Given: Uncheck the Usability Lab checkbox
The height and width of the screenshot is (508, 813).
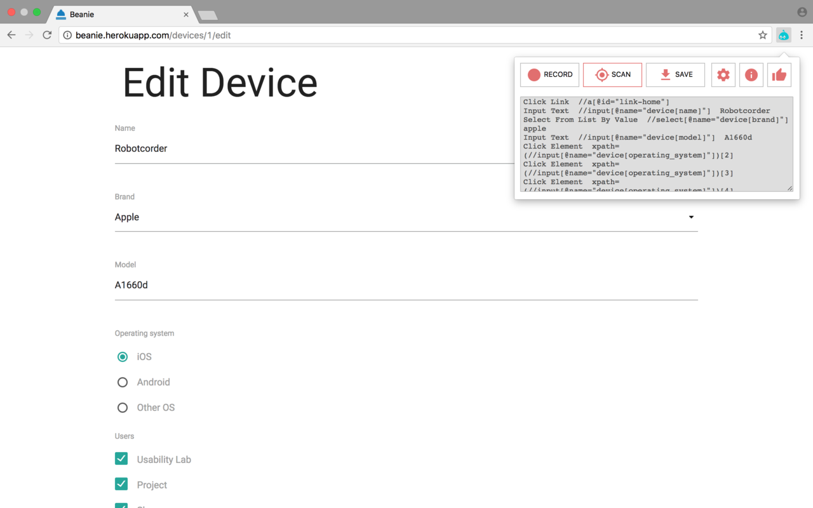Looking at the screenshot, I should tap(121, 458).
